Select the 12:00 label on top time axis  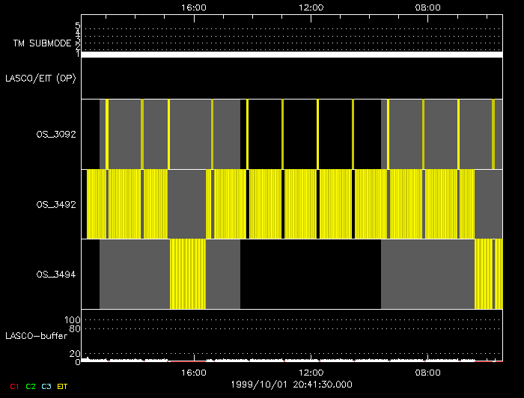coord(311,7)
